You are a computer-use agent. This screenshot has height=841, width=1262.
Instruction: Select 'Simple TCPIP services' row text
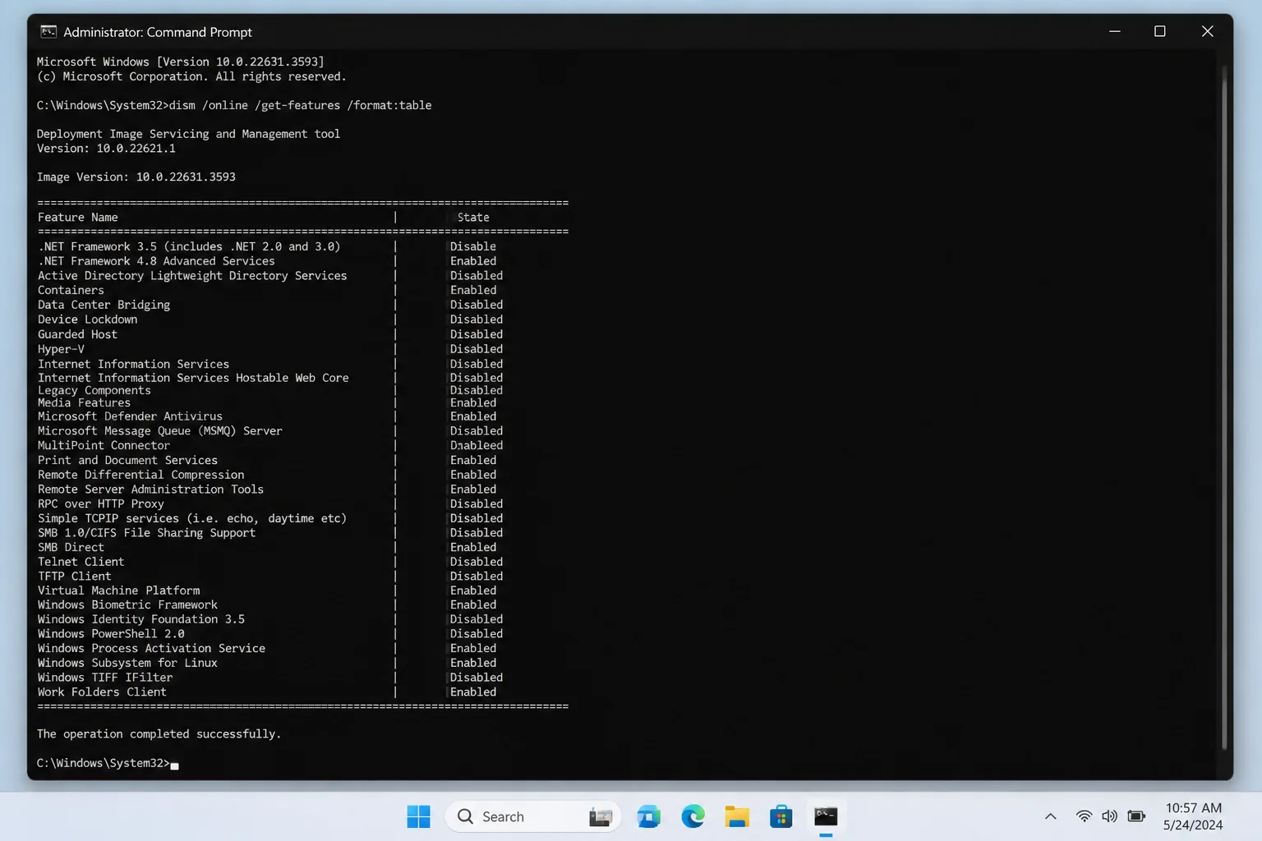point(192,519)
